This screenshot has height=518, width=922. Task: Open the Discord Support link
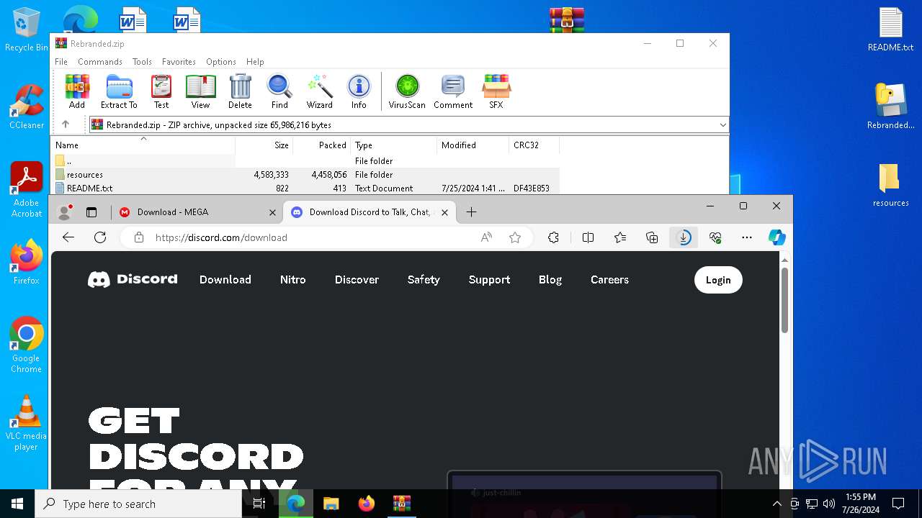click(x=489, y=280)
